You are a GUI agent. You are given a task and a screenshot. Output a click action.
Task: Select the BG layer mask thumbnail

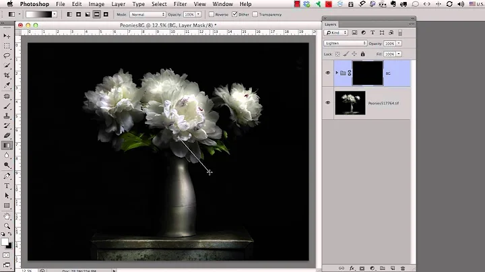(x=368, y=72)
